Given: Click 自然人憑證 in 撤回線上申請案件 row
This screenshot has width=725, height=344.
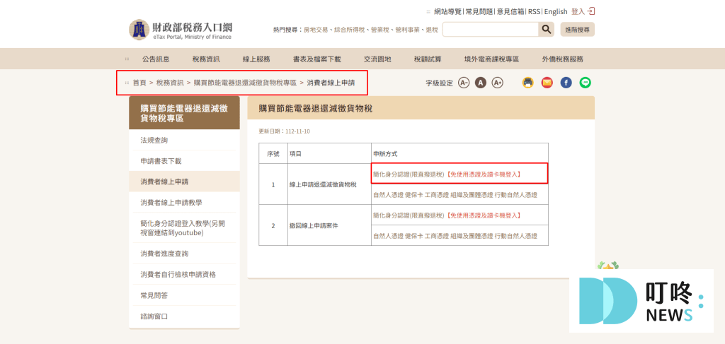Looking at the screenshot, I should pos(388,236).
